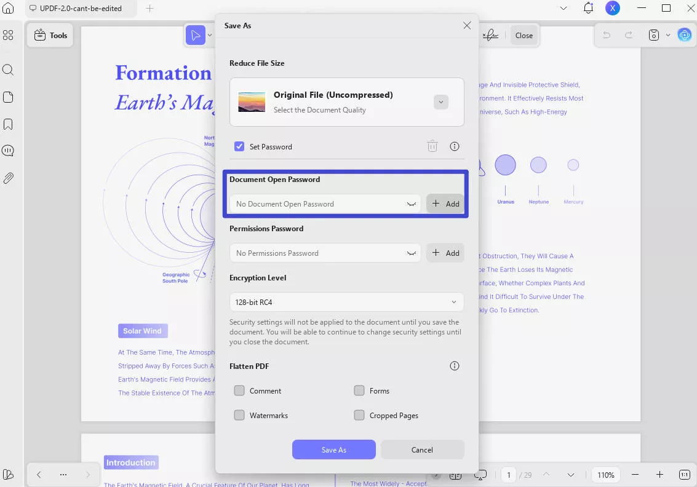Open the pages panel icon in sidebar
The image size is (697, 487).
[x=8, y=97]
